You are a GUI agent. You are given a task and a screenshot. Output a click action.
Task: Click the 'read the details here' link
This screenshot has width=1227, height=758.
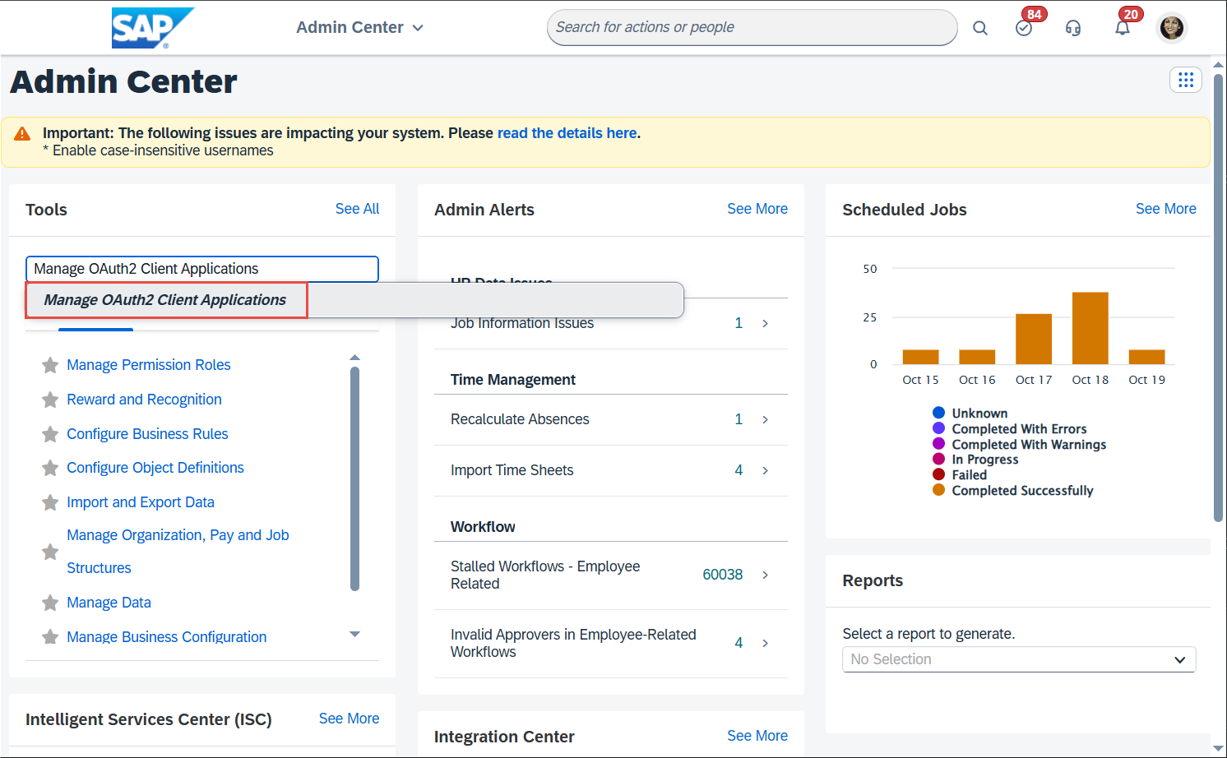pyautogui.click(x=567, y=133)
